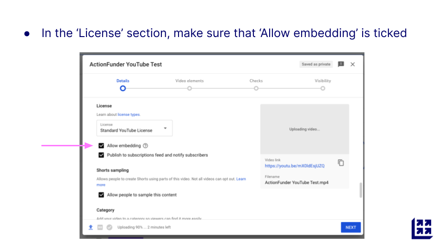The height and width of the screenshot is (250, 444).
Task: Open the send feedback icon in header
Action: pyautogui.click(x=341, y=64)
